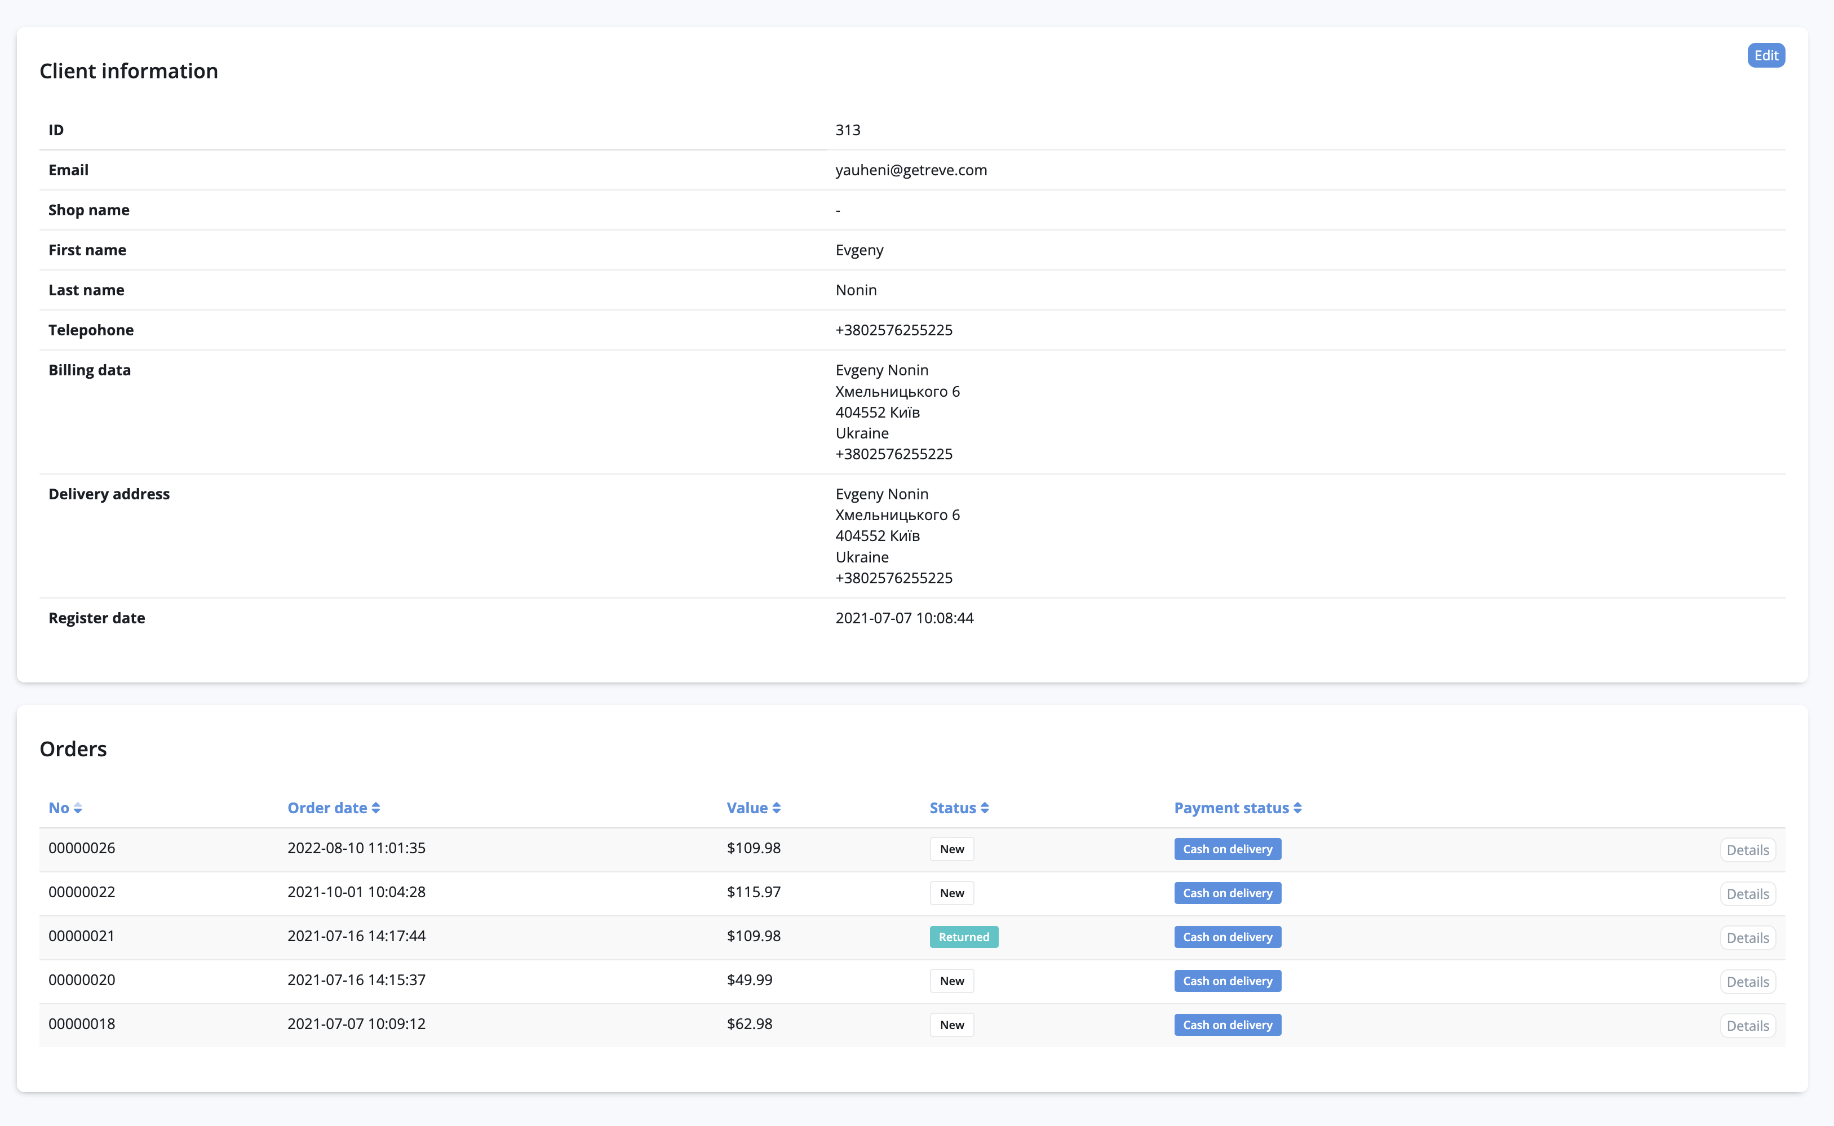Open Details for order 00000020
1834x1126 pixels.
point(1747,982)
